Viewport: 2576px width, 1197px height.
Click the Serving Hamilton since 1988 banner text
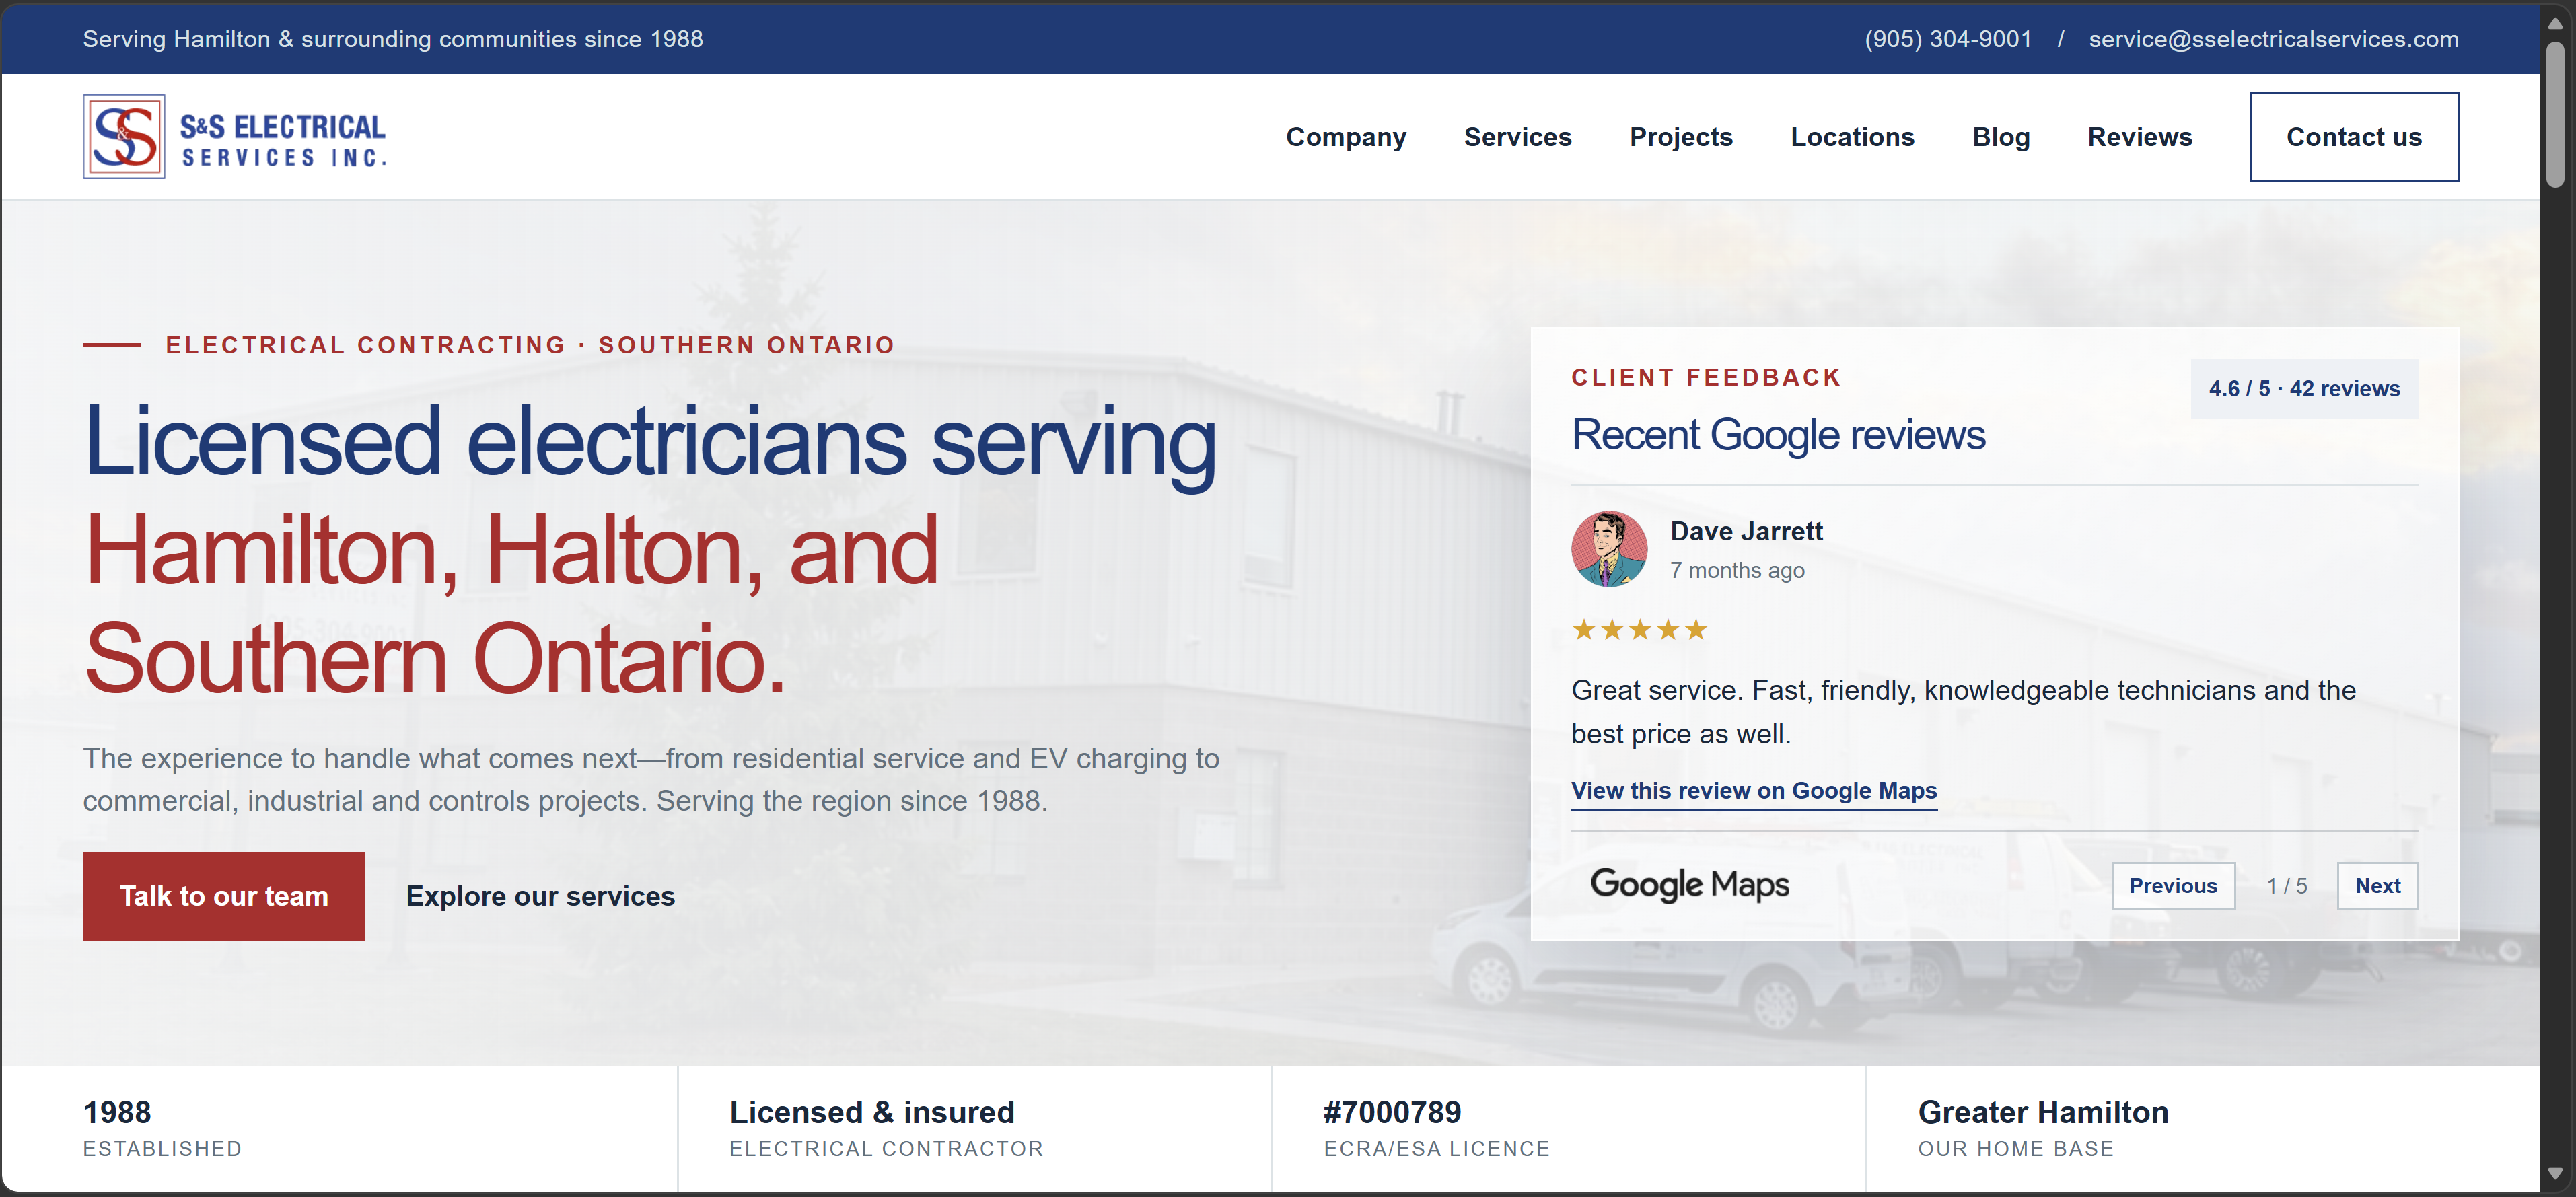tap(393, 39)
